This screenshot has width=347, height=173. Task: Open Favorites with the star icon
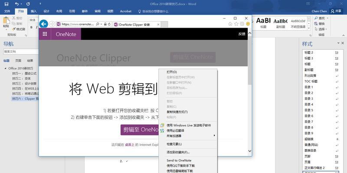point(236,24)
